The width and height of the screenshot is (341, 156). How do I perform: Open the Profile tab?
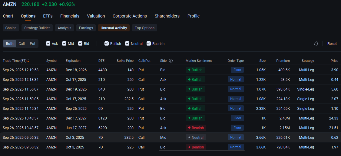click(193, 16)
